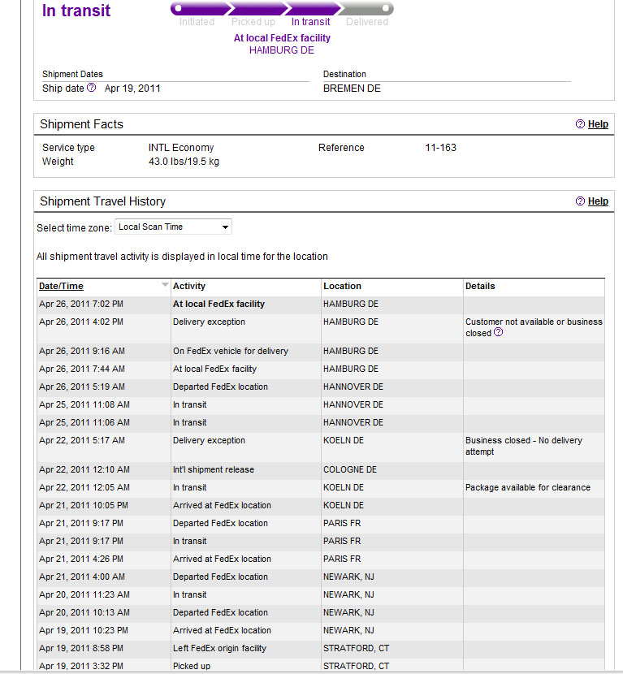Click the question mark icon beside Ship date
The width and height of the screenshot is (623, 674).
(x=92, y=88)
